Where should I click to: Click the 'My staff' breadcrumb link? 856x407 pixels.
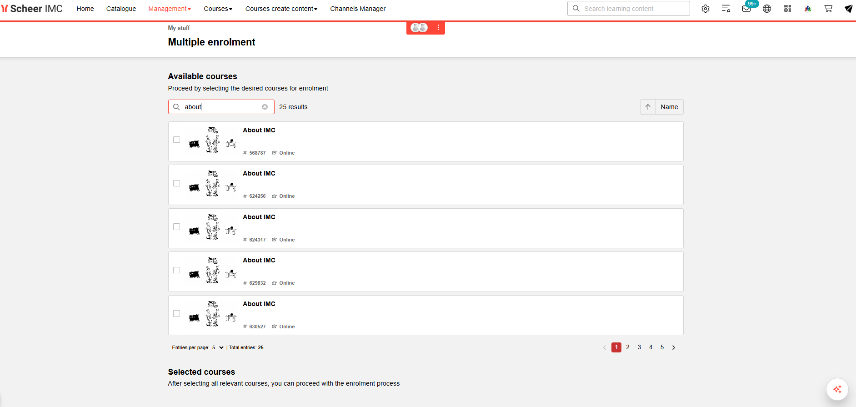coord(179,28)
